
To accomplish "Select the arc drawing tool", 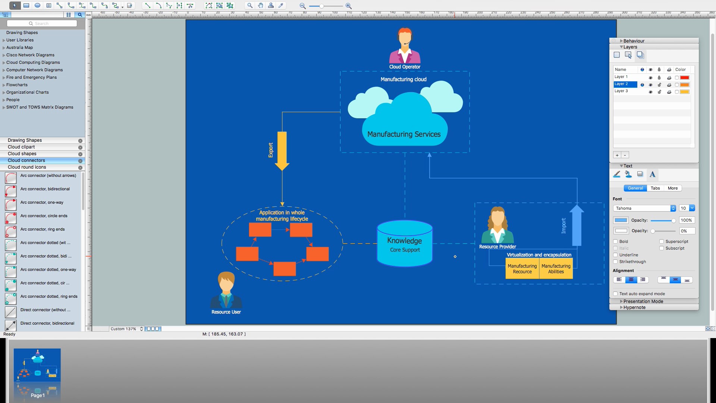I will [158, 6].
